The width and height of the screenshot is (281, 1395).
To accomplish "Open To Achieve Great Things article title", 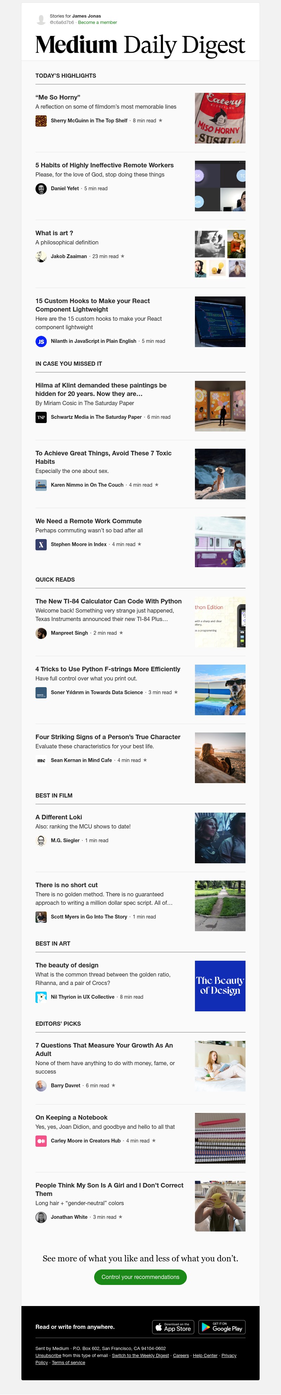I will pyautogui.click(x=103, y=457).
